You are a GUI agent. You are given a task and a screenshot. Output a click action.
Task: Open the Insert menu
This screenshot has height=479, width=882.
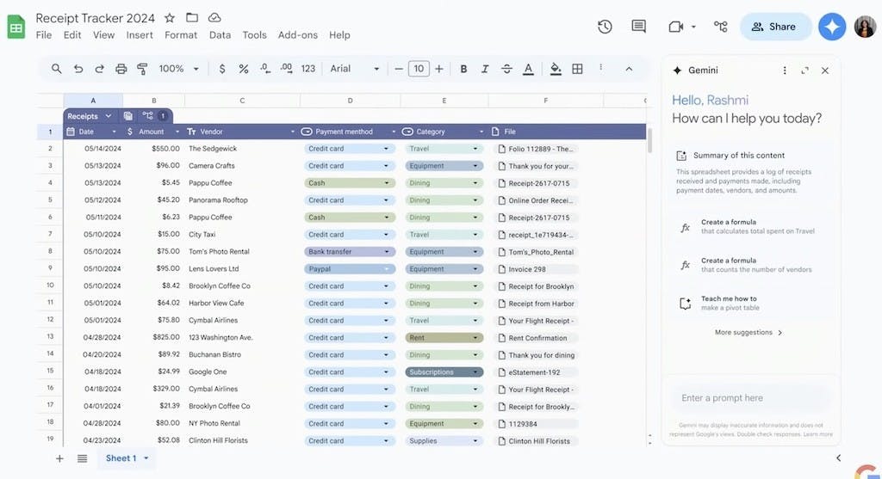click(140, 34)
